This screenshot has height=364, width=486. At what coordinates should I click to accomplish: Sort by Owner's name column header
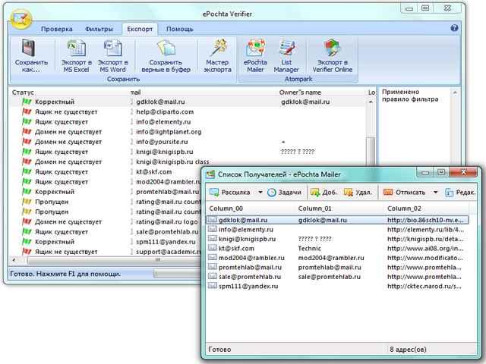point(320,93)
